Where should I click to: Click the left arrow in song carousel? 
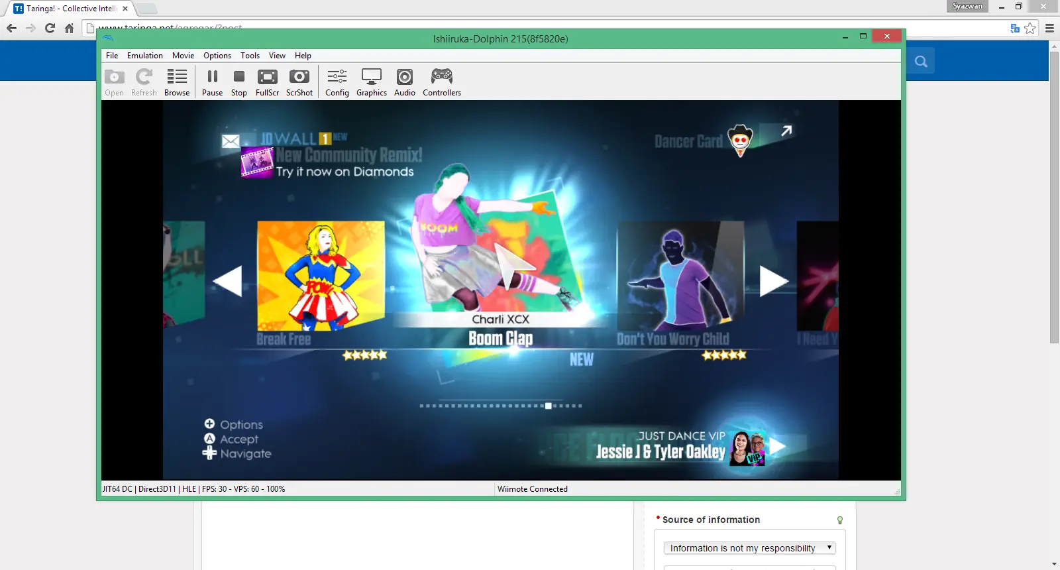pos(228,281)
